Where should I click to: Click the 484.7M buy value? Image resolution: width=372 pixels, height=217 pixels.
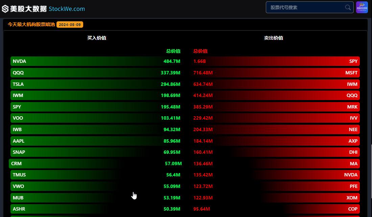(x=172, y=61)
